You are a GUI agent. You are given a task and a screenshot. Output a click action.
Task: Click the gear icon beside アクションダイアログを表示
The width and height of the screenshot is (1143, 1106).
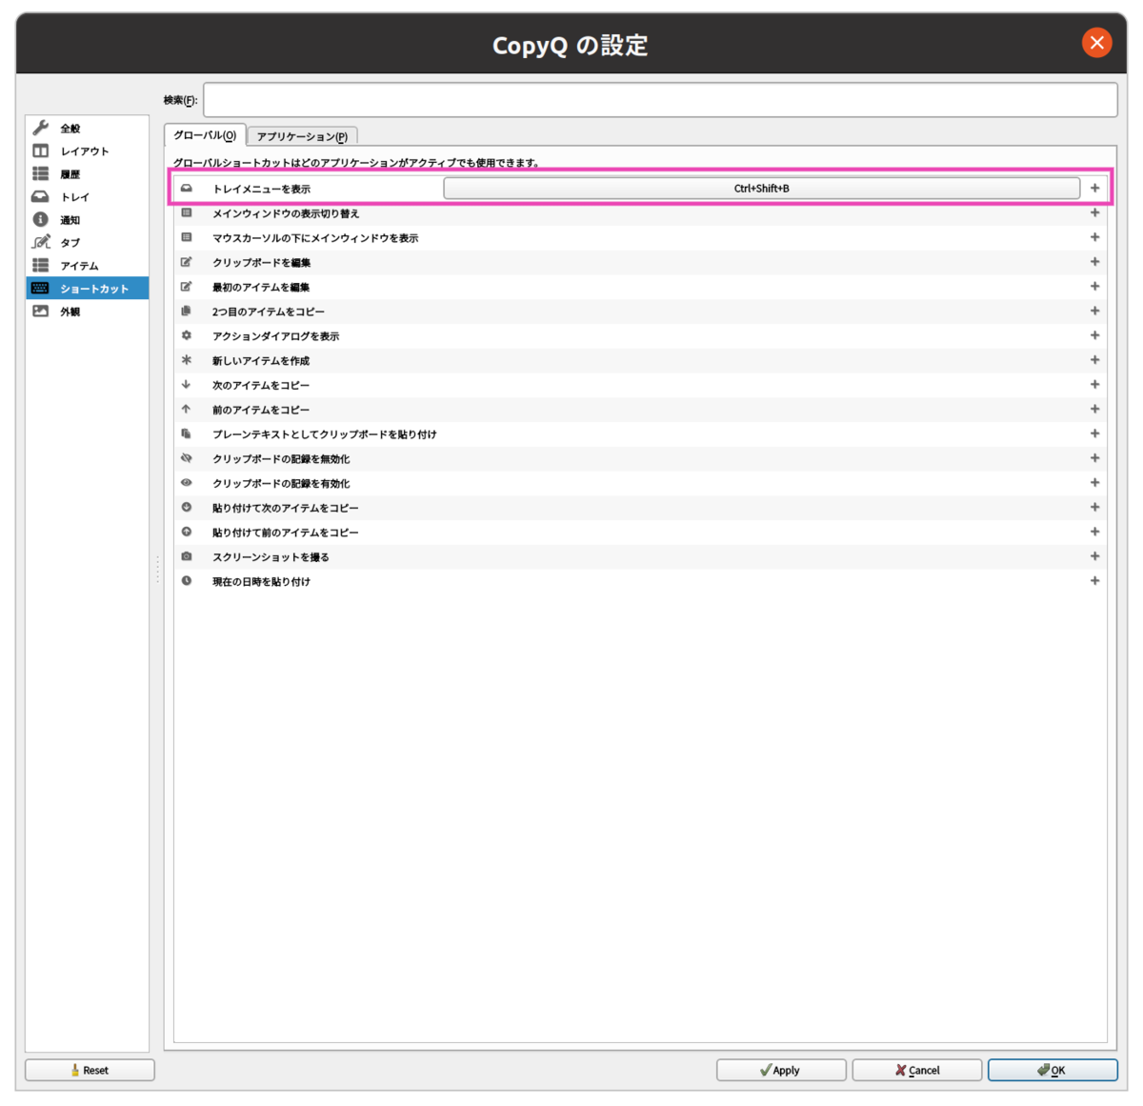coord(187,335)
